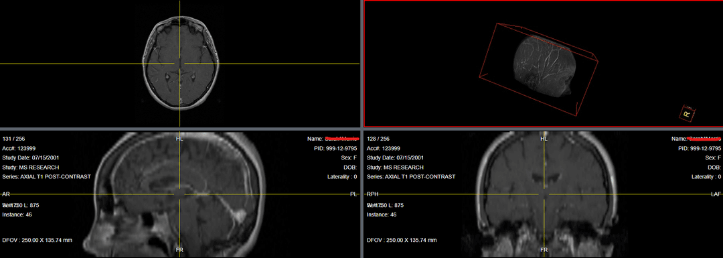
Task: Click slice counter '128 / 256'
Action: [378, 139]
